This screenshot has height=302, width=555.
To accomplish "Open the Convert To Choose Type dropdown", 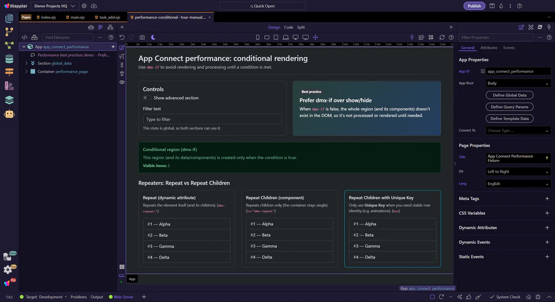I will (x=518, y=130).
